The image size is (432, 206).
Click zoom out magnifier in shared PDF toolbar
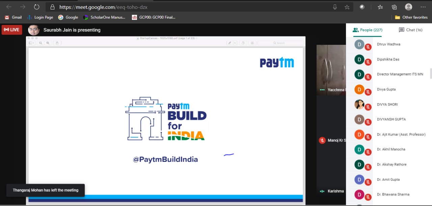pos(41,43)
